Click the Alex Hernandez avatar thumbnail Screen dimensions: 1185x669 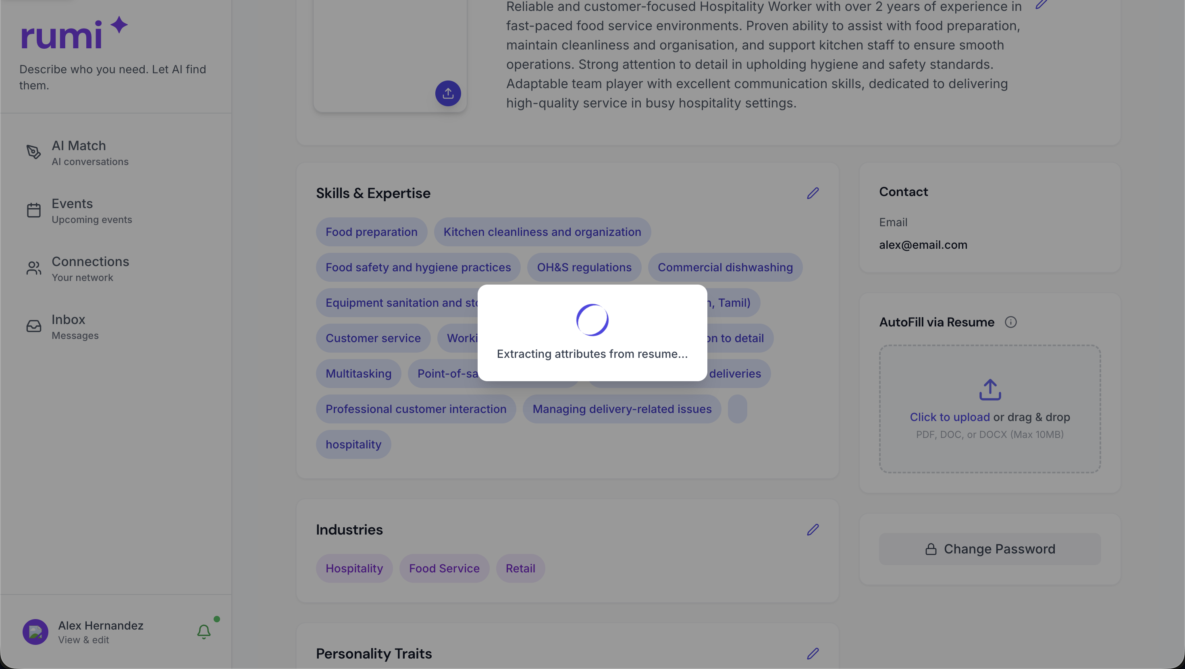pos(35,632)
